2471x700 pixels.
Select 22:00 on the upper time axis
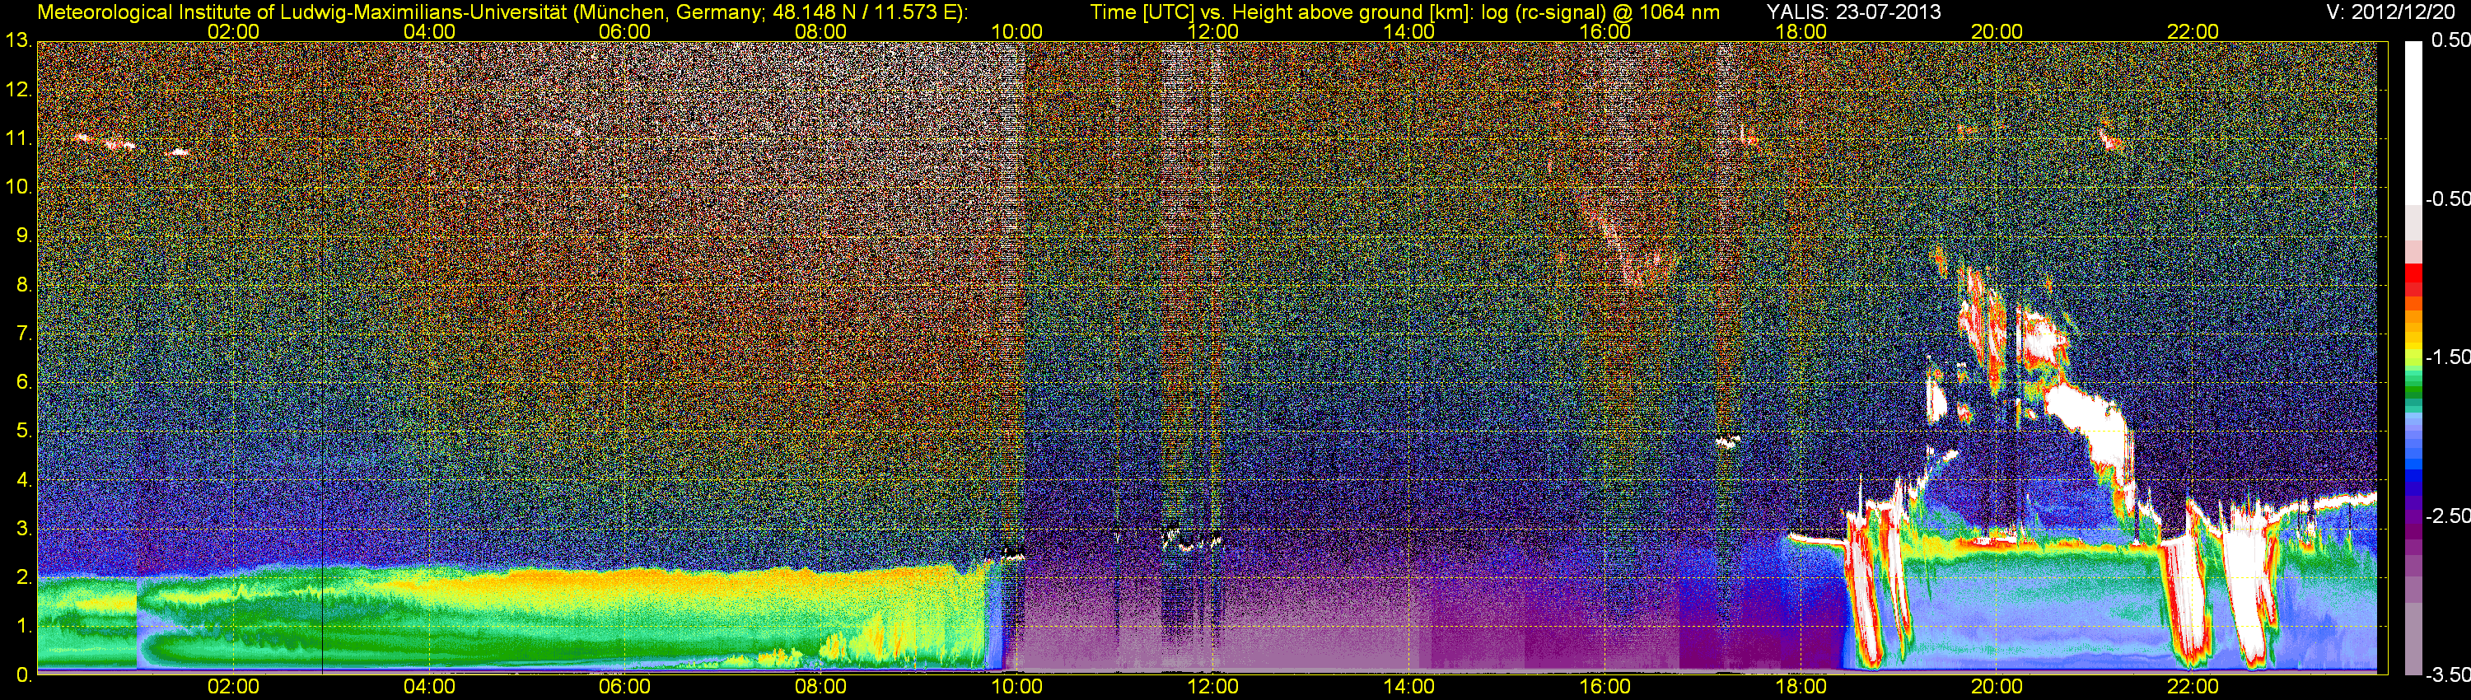click(x=2193, y=31)
